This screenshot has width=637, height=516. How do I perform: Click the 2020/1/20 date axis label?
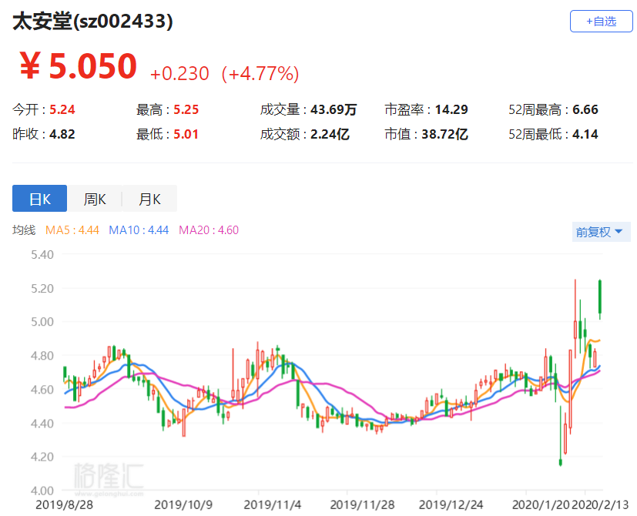point(541,505)
